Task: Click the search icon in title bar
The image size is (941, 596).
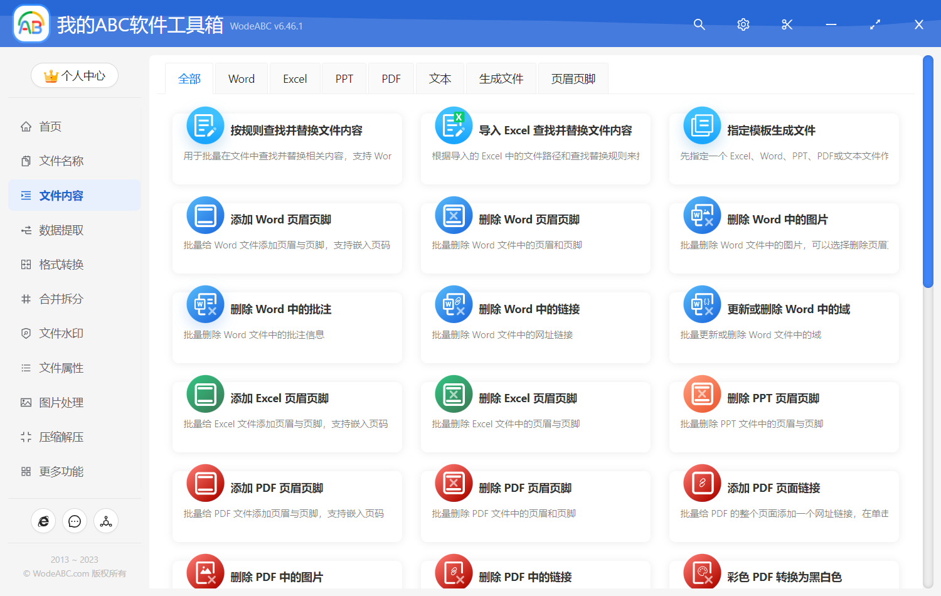Action: pyautogui.click(x=699, y=24)
